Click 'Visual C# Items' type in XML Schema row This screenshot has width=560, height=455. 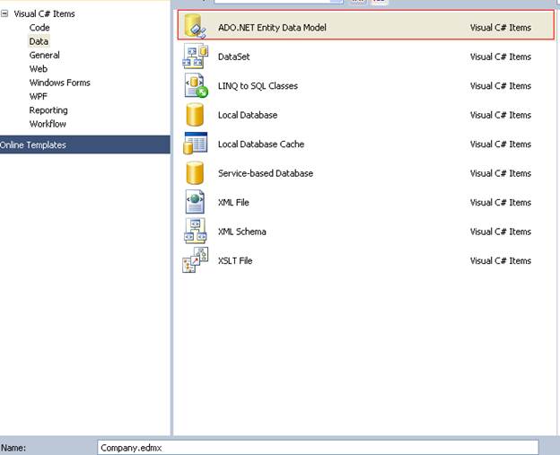point(501,232)
